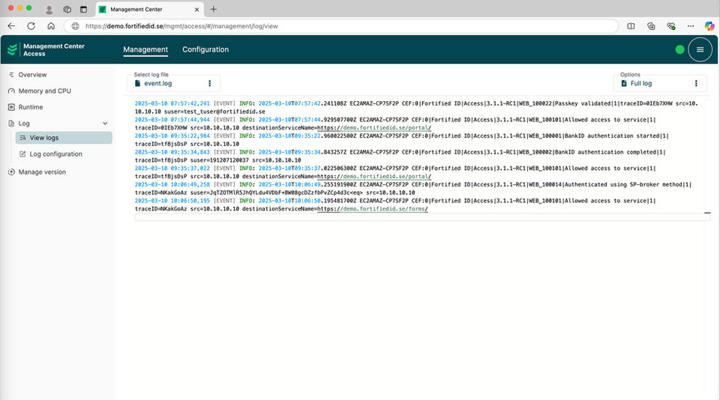Click the 09:35:22,984 log timestamp
Screen dimensions: 720x400
(172, 136)
